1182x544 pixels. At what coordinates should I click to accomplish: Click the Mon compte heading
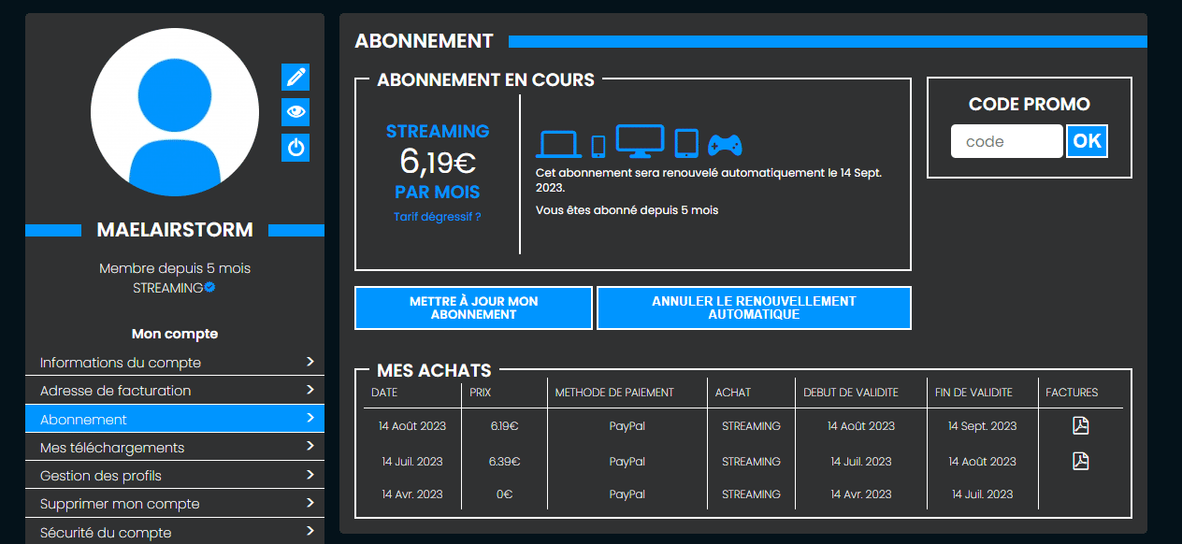(175, 334)
